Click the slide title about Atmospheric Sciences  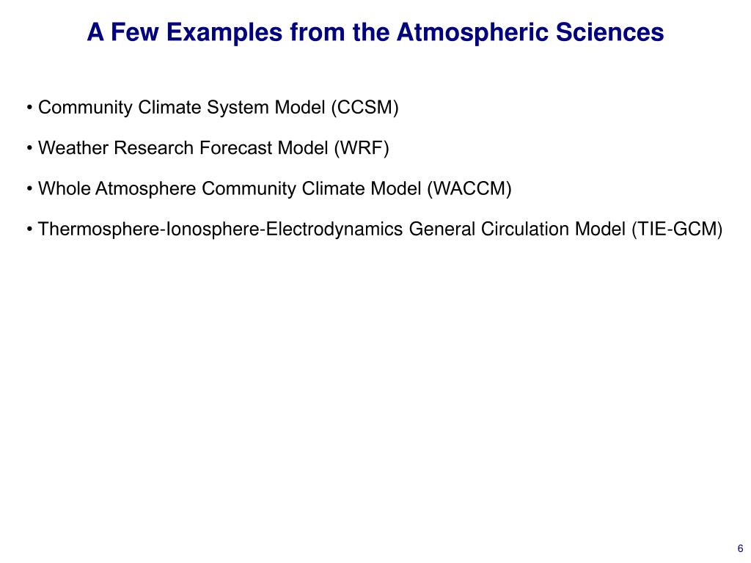tap(375, 33)
